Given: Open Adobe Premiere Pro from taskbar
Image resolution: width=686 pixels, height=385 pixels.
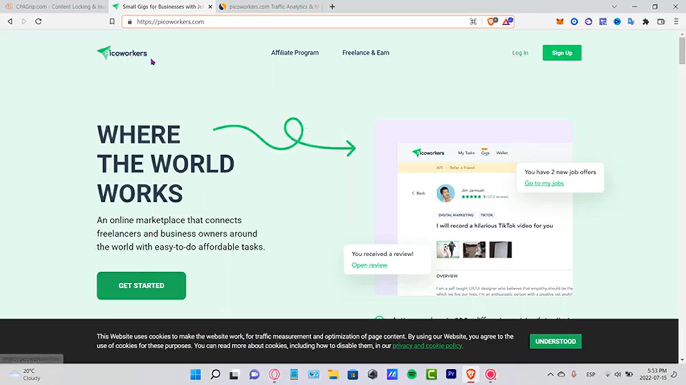Looking at the screenshot, I should (x=451, y=374).
